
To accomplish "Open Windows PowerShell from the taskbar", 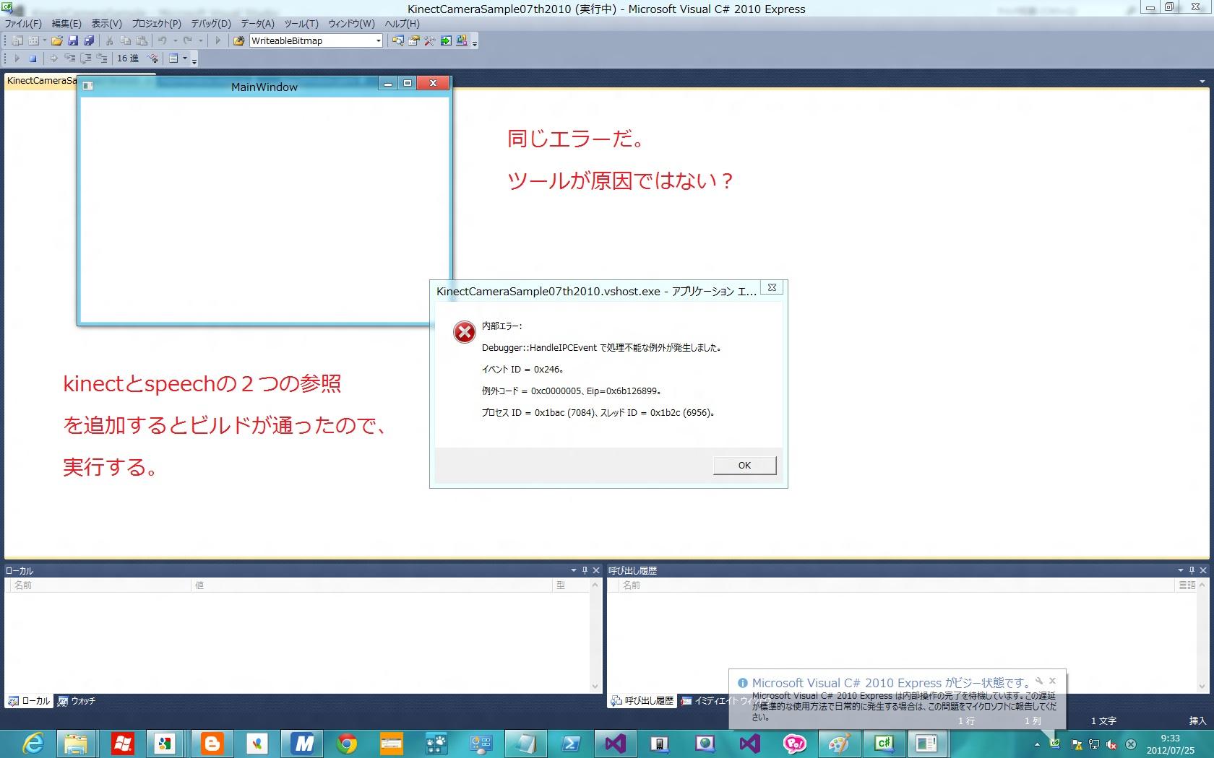I will coord(571,743).
